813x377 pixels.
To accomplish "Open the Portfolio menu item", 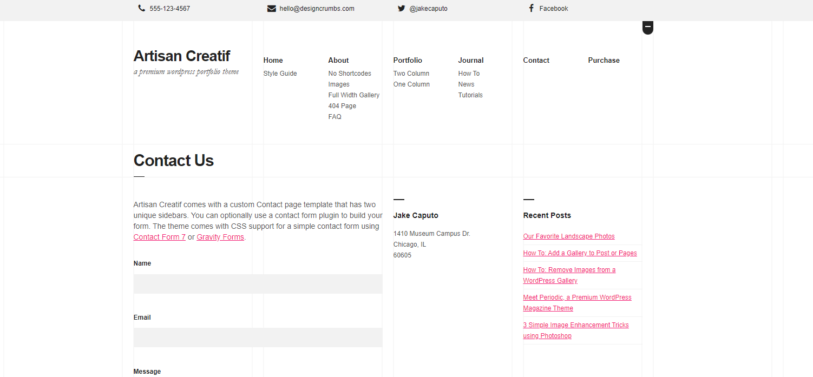I will [x=408, y=60].
